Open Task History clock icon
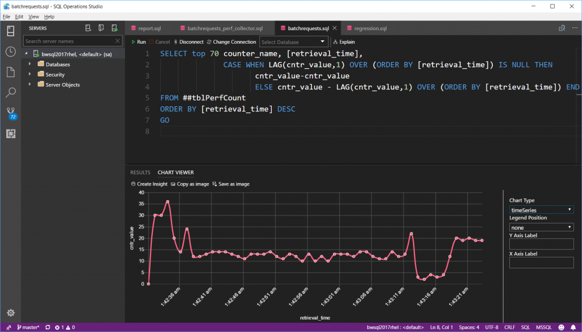The height and width of the screenshot is (332, 582). 10,52
